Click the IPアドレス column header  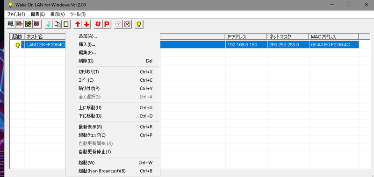[246, 36]
